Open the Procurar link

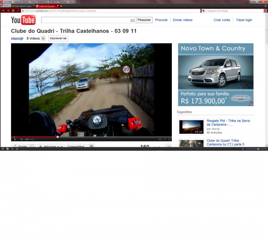pos(161,20)
